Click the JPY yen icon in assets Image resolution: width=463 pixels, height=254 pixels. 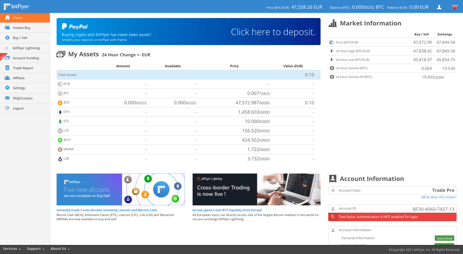coord(60,93)
